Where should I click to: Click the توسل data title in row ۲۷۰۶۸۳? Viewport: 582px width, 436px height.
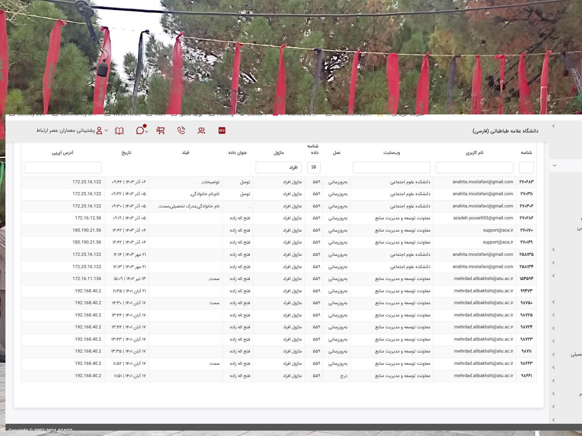click(x=245, y=182)
